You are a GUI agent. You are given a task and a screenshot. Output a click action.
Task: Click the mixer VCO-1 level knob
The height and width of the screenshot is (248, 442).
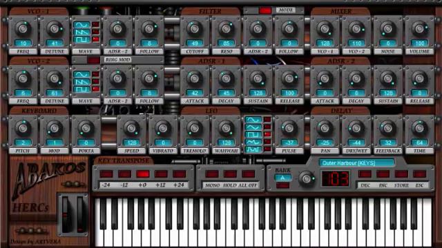[x=325, y=28]
